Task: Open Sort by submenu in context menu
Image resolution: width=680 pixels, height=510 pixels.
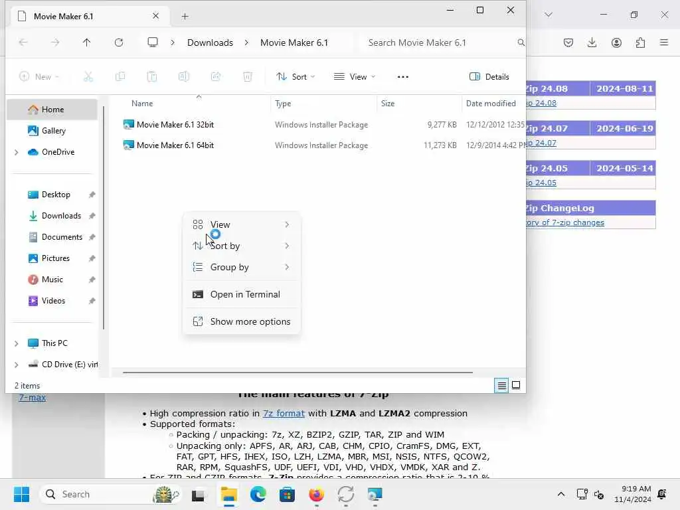Action: pos(242,246)
